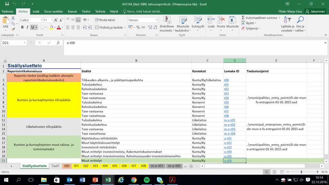Open AutoSum (Automaattinen summa) dropdown arrow
The height and width of the screenshot is (185, 329).
click(x=279, y=18)
